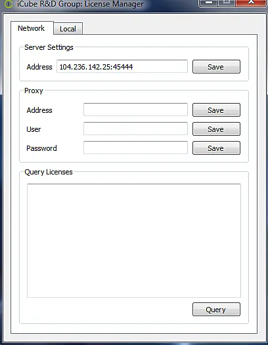The image size is (268, 345).
Task: Run the license Query button
Action: pos(216,310)
